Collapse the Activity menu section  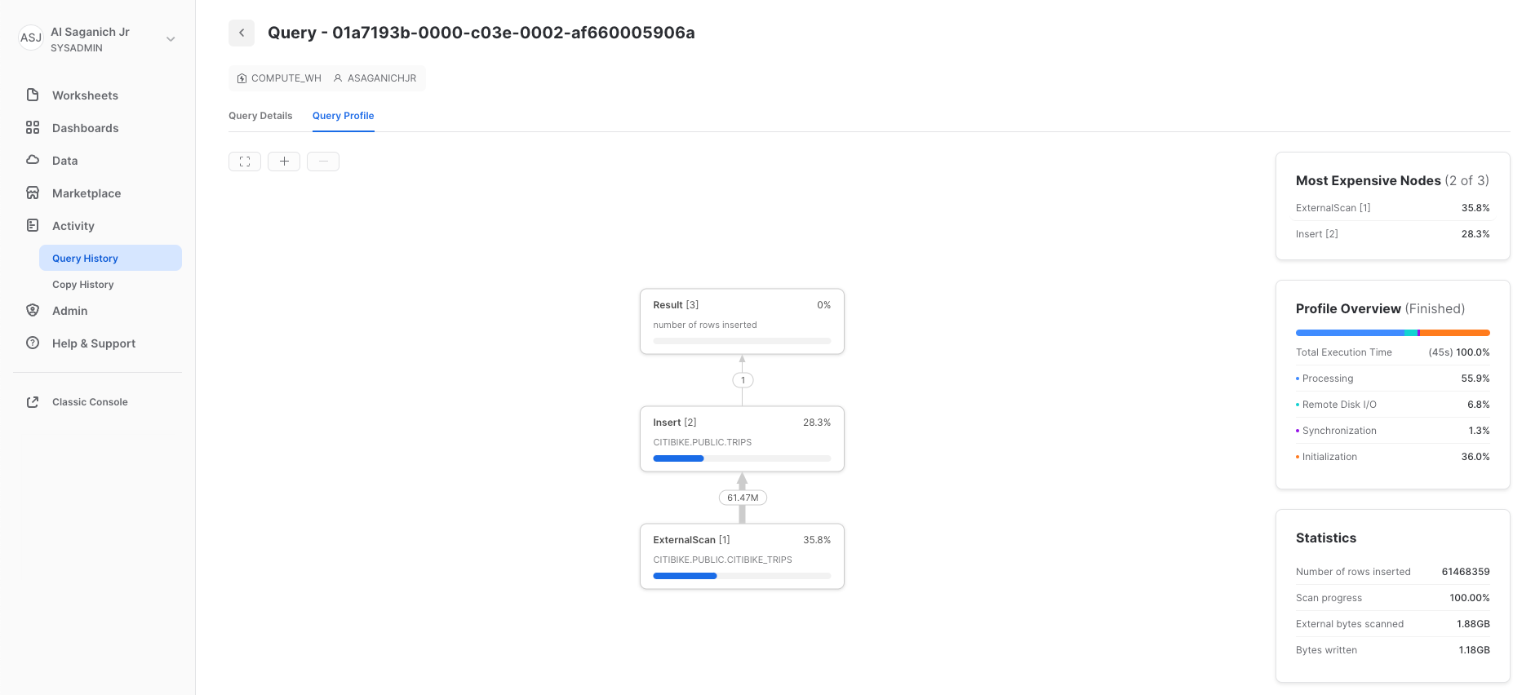click(x=73, y=226)
